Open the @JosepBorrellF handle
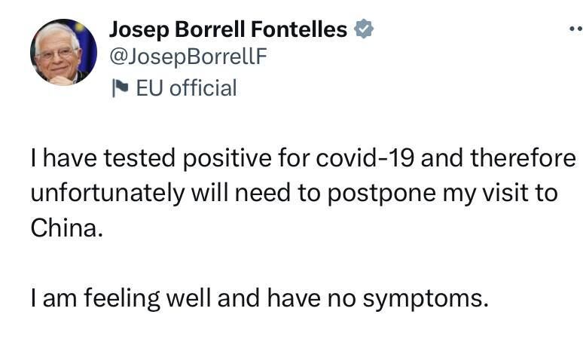583x345 pixels. 188,59
